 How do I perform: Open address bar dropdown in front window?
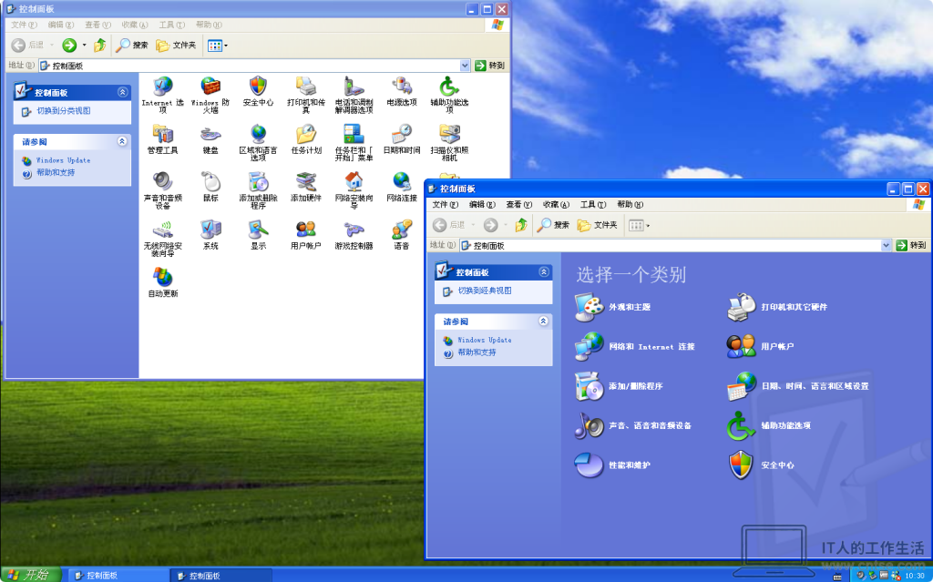(886, 245)
